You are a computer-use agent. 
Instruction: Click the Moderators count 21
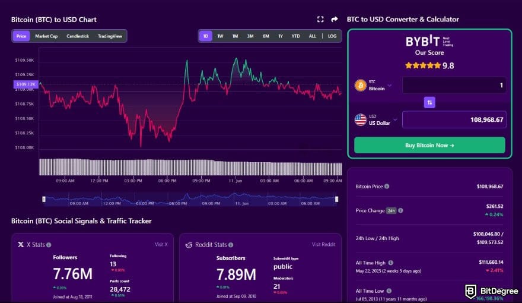(276, 286)
